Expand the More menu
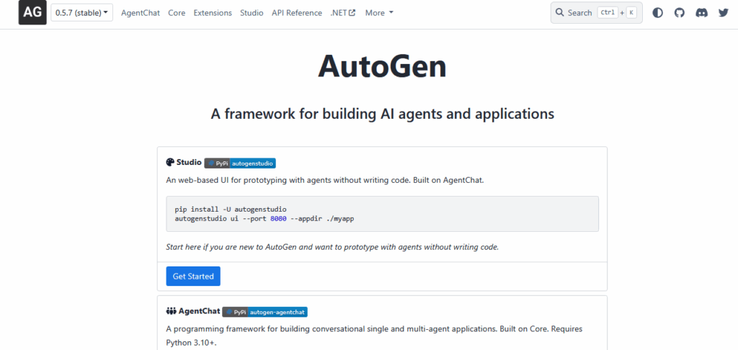Viewport: 738px width, 350px height. (x=379, y=13)
